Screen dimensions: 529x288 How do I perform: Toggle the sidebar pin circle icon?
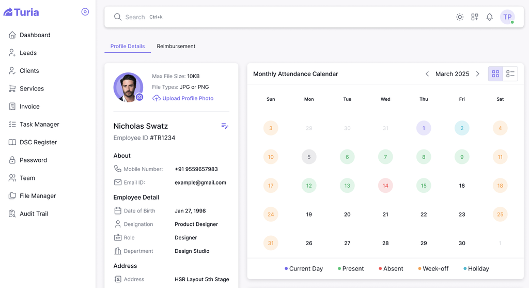pyautogui.click(x=85, y=12)
